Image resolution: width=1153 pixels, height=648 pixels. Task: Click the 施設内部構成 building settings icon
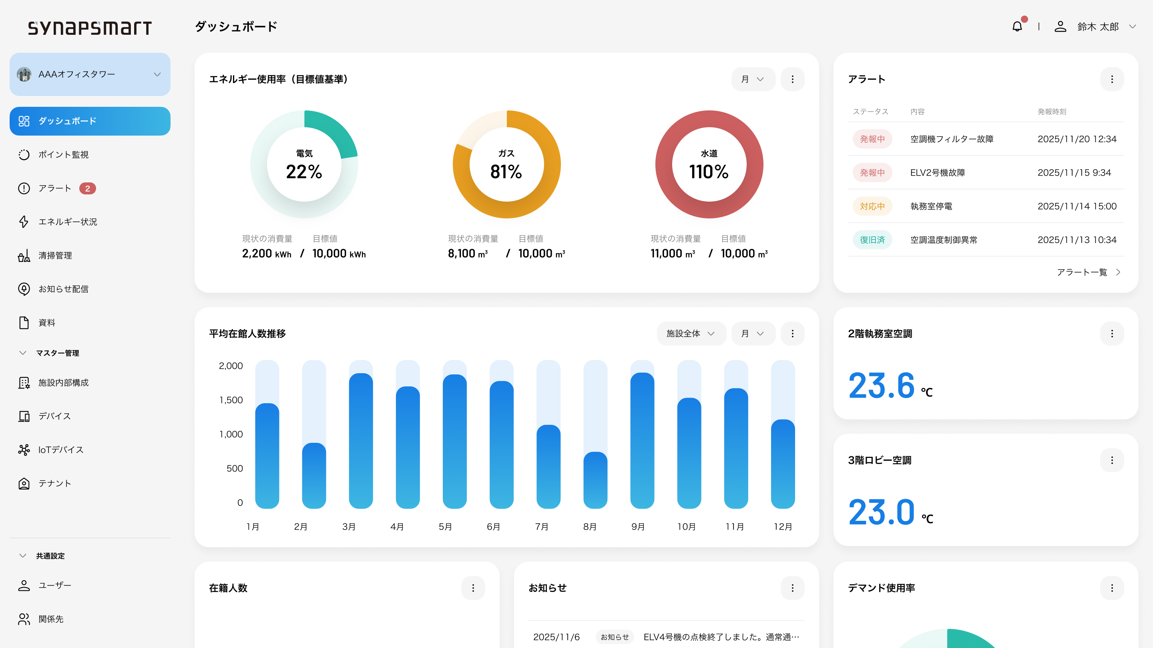point(24,383)
